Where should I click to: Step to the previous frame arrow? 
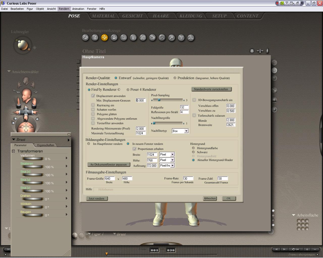click(x=276, y=249)
